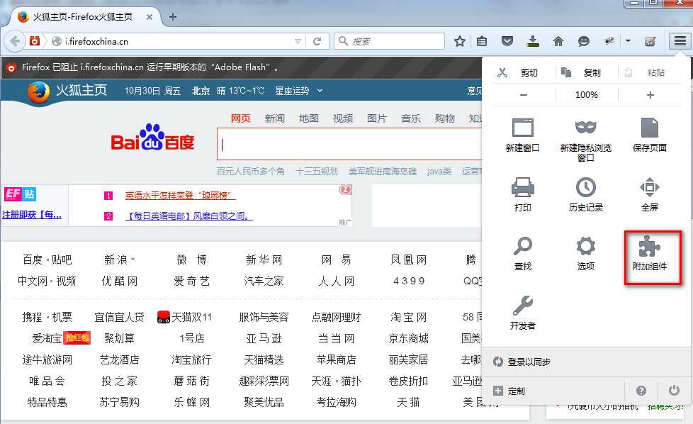The image size is (693, 424).
Task: Zoom out with the minus button
Action: (524, 94)
